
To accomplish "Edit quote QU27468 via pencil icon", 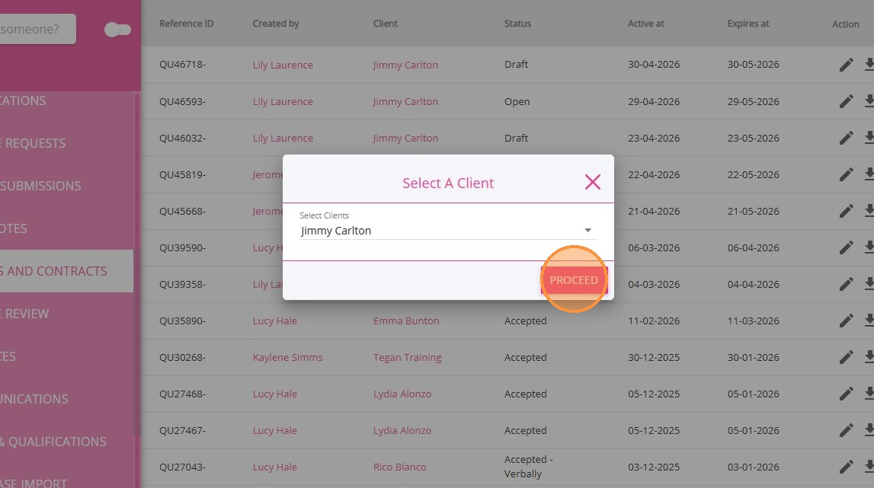I will point(846,394).
